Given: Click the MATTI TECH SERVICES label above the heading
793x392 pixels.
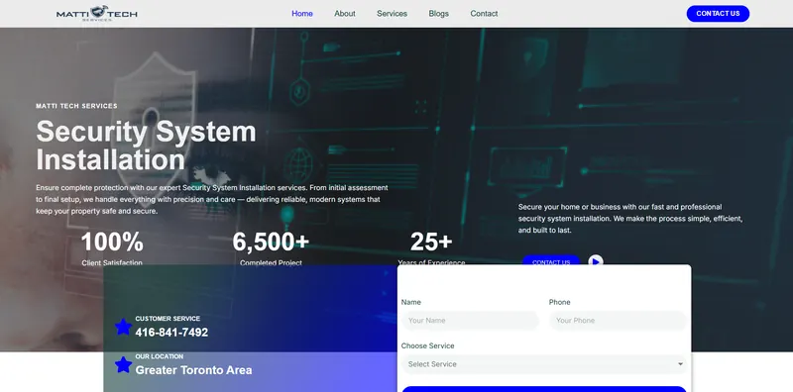Looking at the screenshot, I should [76, 106].
